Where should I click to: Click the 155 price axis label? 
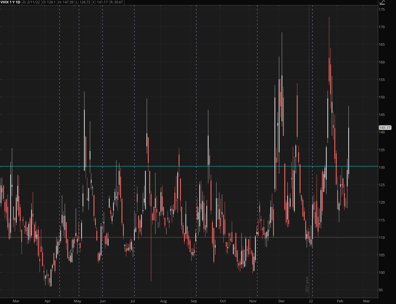382,80
